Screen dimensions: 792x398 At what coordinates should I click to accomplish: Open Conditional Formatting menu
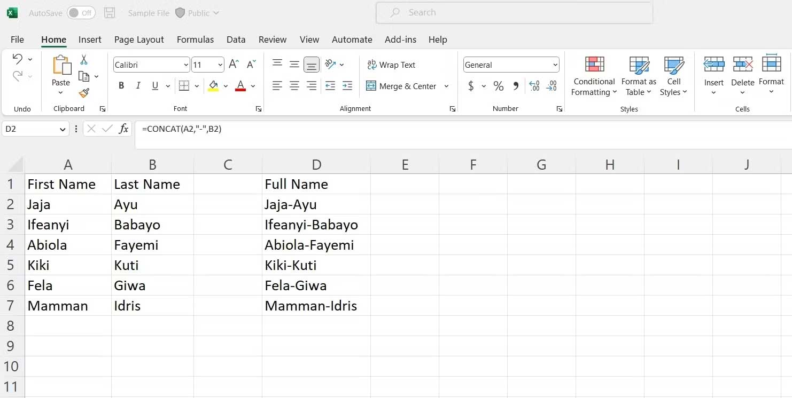pos(594,76)
